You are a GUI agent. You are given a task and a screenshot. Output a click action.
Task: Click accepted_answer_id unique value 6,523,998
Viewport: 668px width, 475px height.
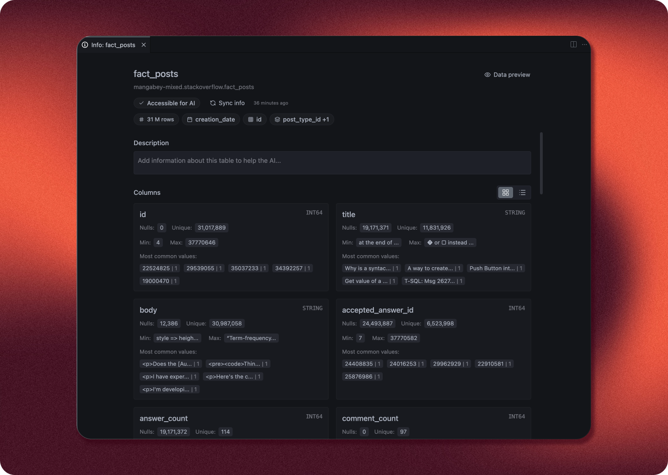(x=440, y=324)
